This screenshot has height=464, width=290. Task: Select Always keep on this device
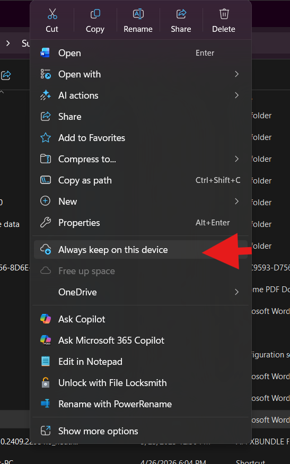coord(140,250)
